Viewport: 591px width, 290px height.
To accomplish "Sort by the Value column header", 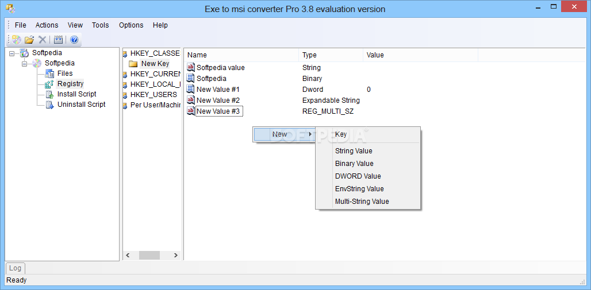I will (x=421, y=55).
